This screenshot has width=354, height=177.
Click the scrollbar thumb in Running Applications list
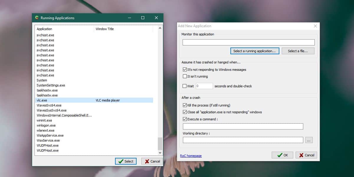click(160, 144)
